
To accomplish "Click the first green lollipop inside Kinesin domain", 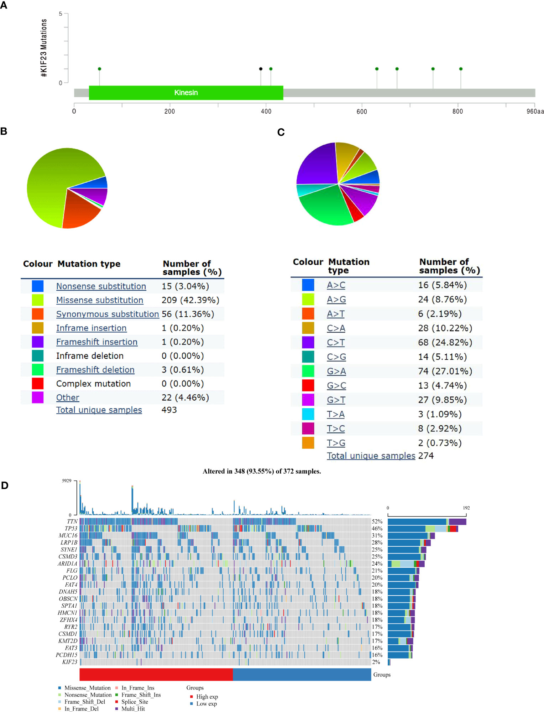I will coord(100,69).
